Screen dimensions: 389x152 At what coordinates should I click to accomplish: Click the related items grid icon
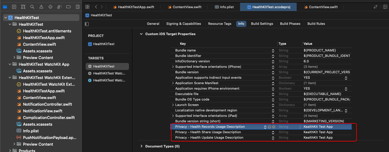pos(87,7)
